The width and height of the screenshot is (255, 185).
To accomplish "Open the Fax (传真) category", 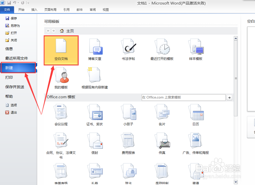I will (162, 144).
